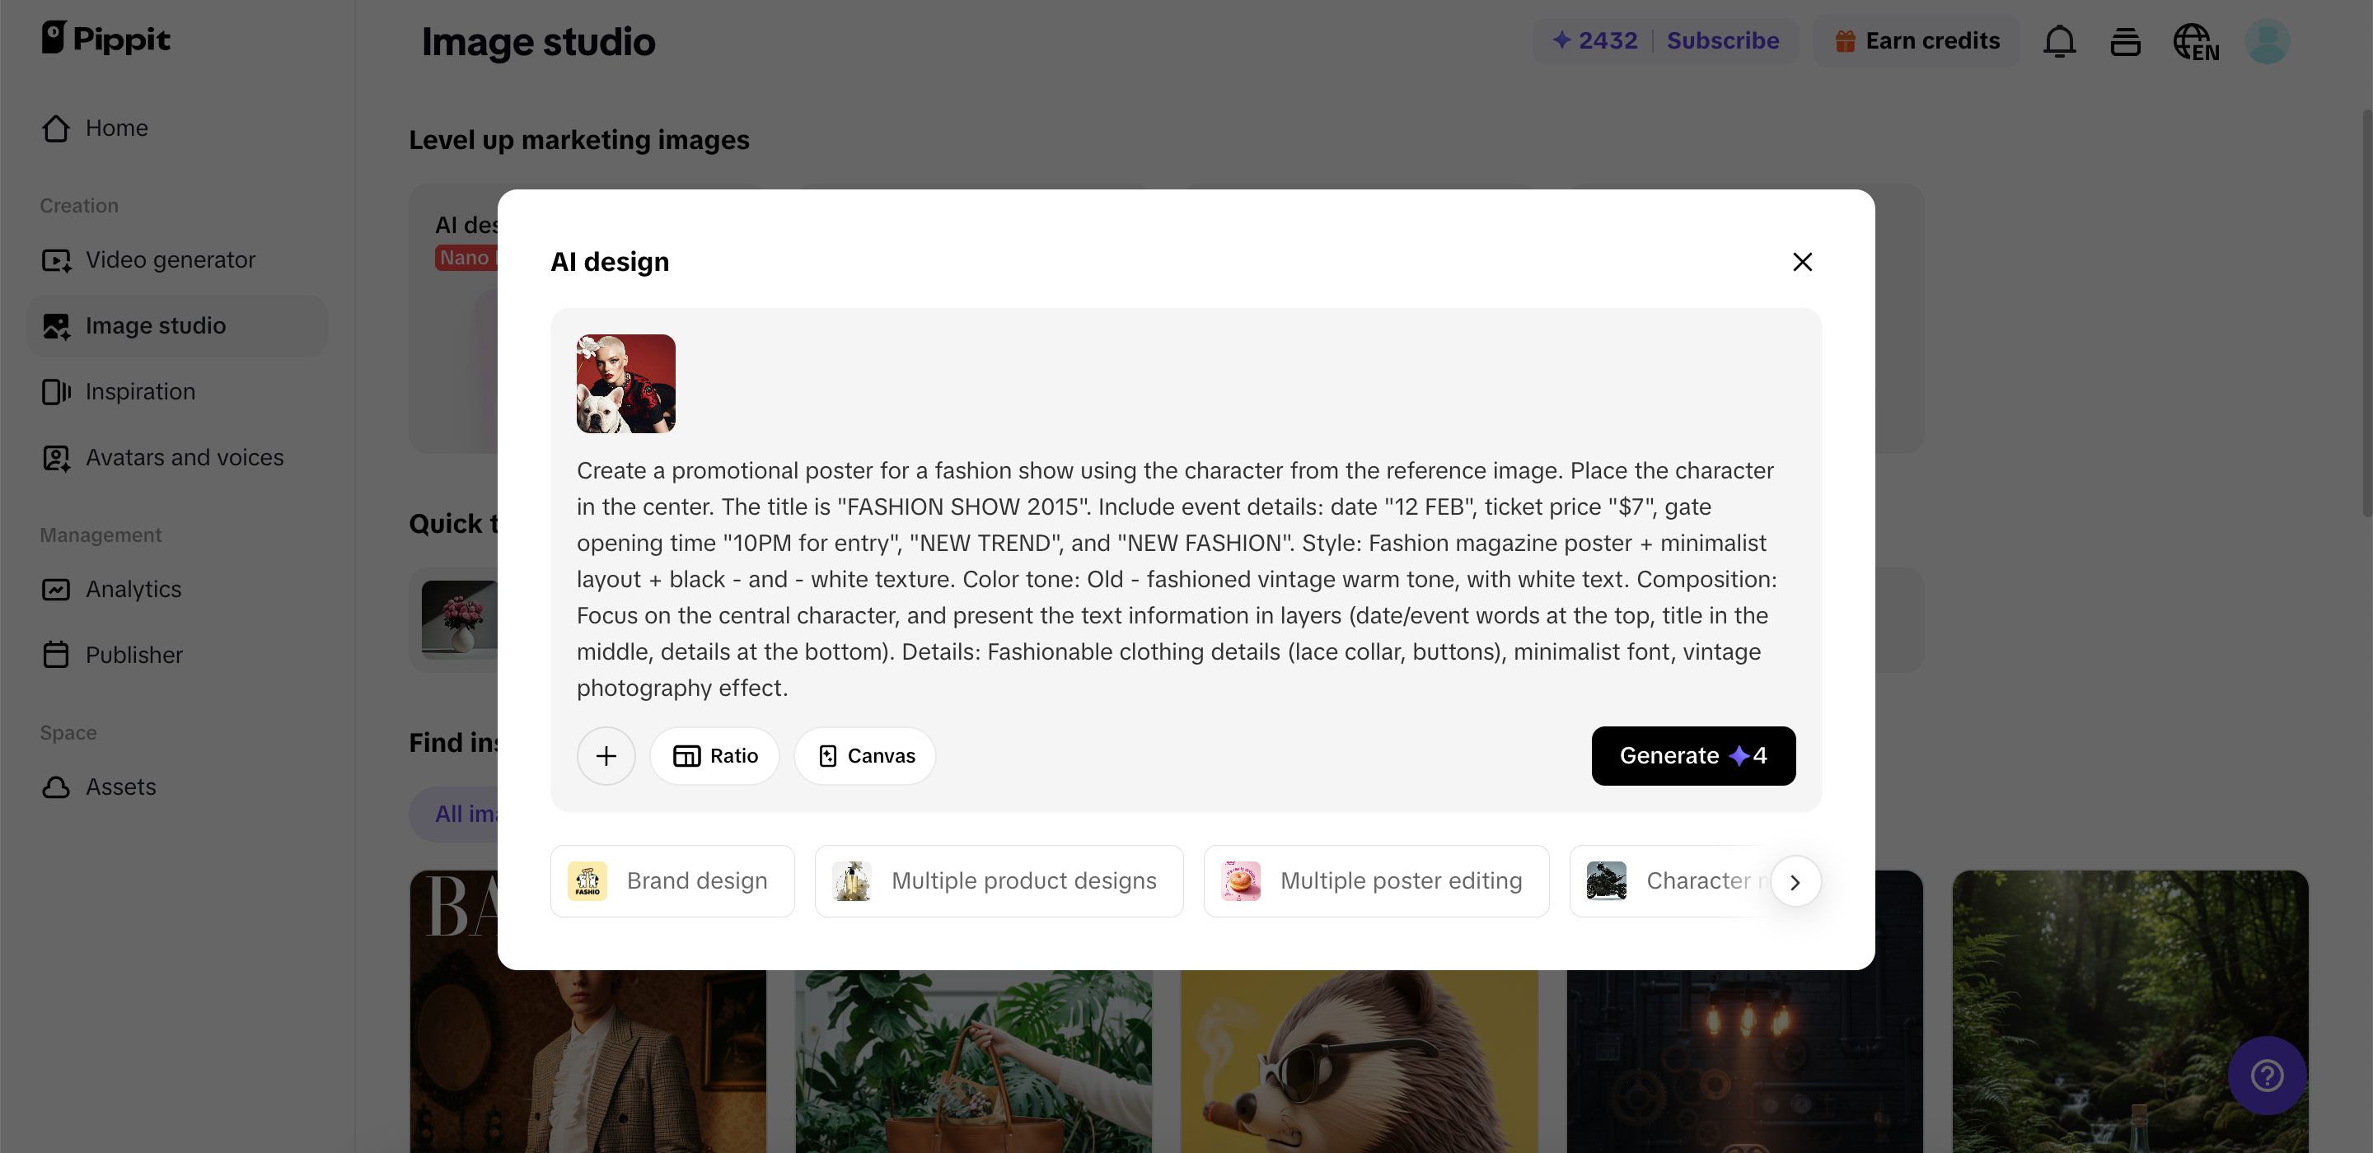This screenshot has width=2373, height=1153.
Task: Open Analytics from sidebar
Action: point(133,590)
